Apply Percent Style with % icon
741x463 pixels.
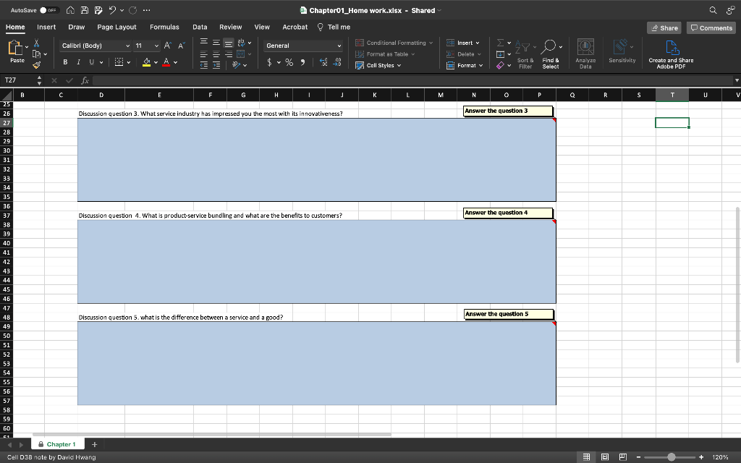289,62
